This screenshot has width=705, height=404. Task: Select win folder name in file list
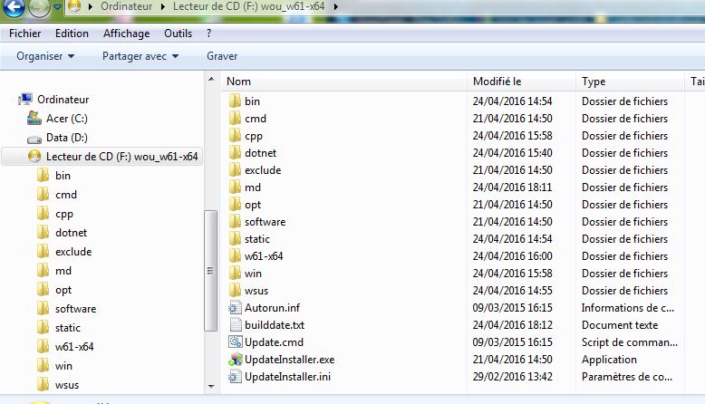[x=253, y=274]
